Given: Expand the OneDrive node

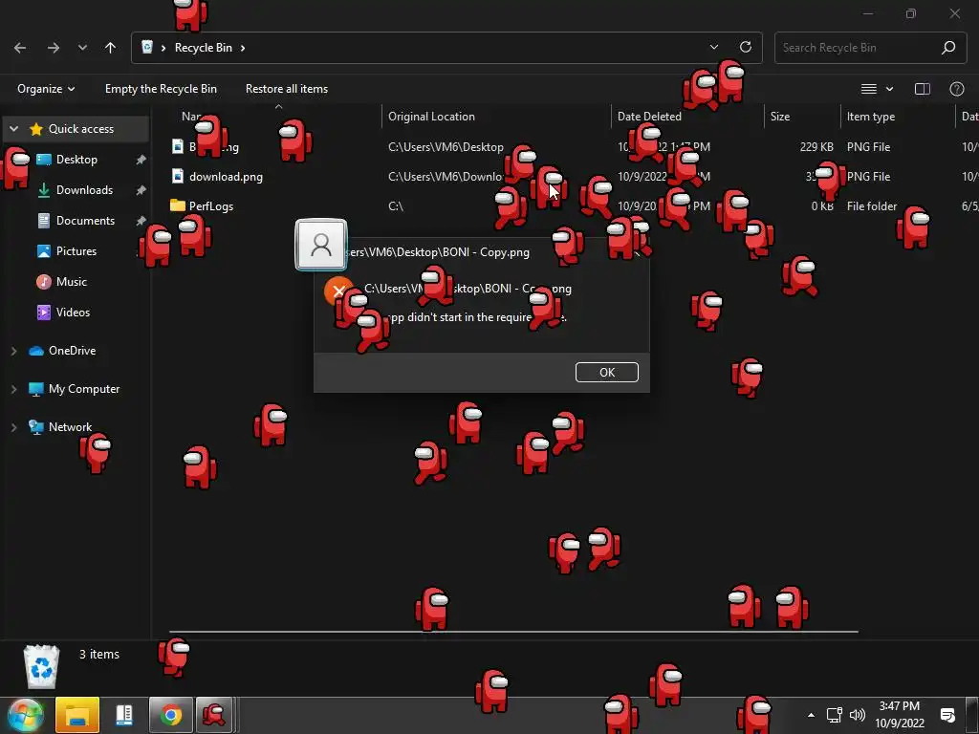Looking at the screenshot, I should tap(13, 351).
